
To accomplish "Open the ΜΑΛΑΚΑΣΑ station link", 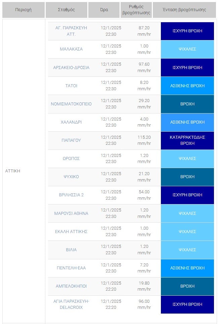I will click(71, 49).
